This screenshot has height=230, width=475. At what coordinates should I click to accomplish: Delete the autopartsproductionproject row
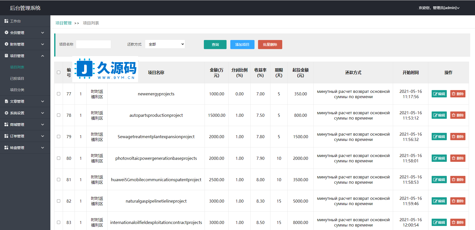[458, 115]
